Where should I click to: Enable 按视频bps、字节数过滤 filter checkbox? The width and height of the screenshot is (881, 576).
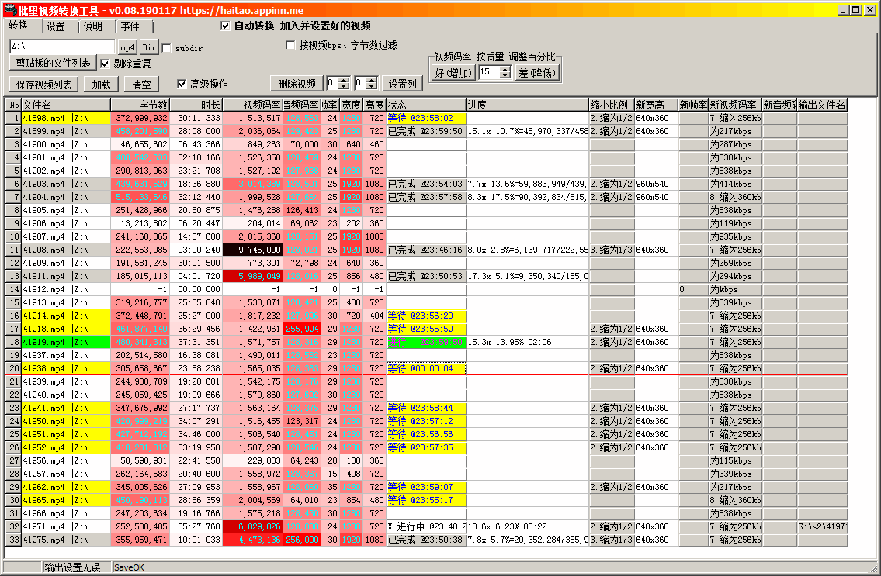(291, 46)
